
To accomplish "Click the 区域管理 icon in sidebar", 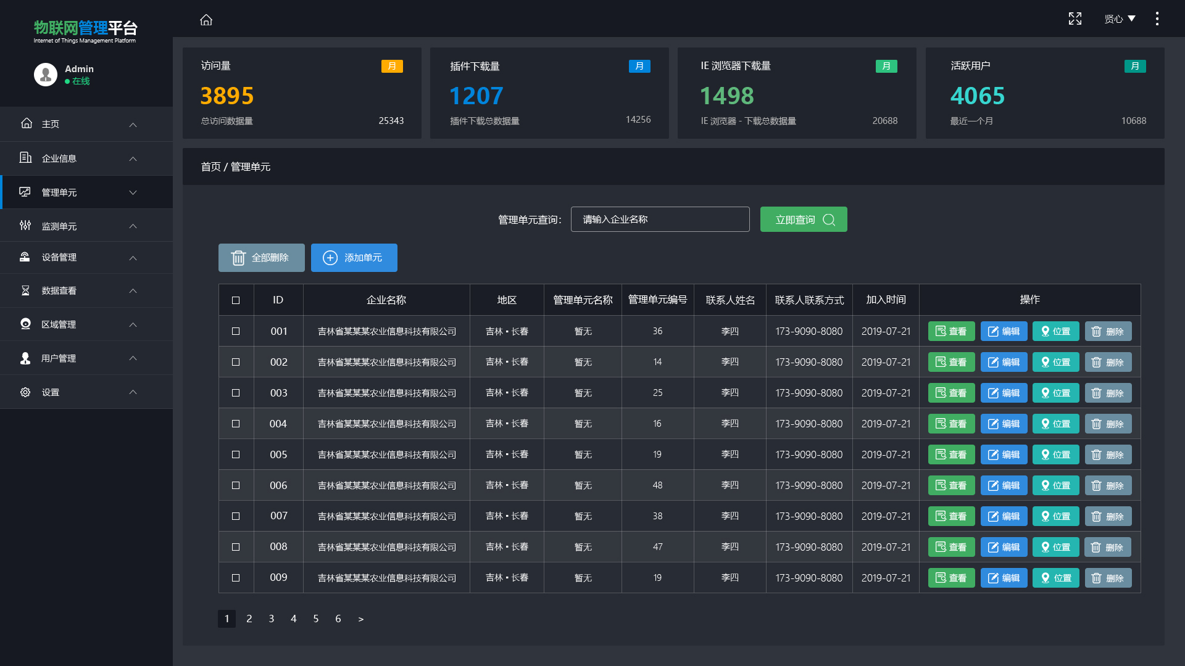I will 25,324.
